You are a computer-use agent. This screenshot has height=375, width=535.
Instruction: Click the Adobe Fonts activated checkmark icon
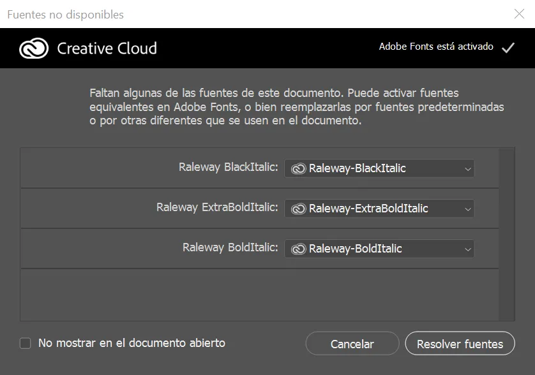[508, 47]
